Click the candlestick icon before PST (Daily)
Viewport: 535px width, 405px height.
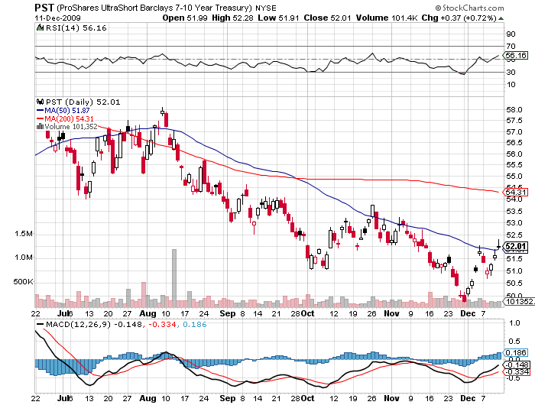(x=41, y=102)
